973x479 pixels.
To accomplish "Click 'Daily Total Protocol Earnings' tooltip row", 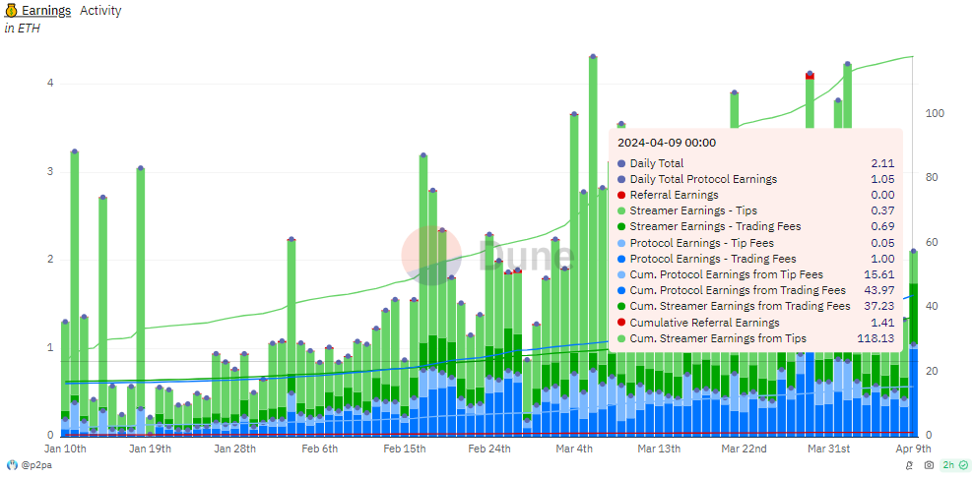I will (x=755, y=180).
